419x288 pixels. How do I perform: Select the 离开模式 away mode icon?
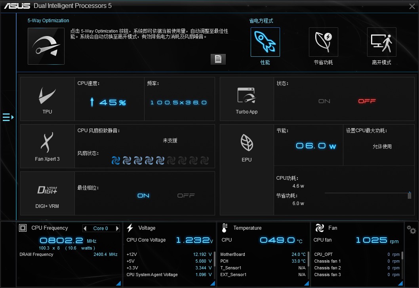click(x=382, y=42)
